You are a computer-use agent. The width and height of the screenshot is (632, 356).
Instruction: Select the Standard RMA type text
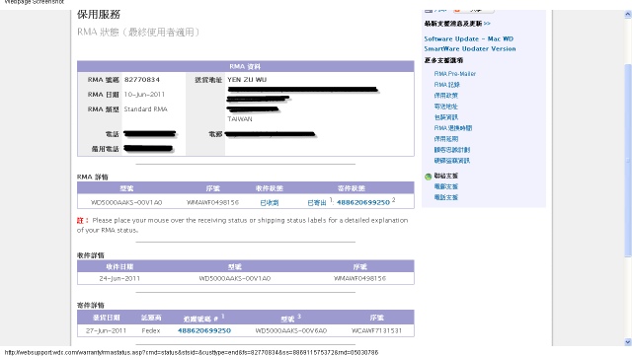tap(145, 109)
